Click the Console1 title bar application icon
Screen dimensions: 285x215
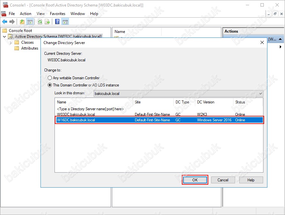(x=6, y=5)
